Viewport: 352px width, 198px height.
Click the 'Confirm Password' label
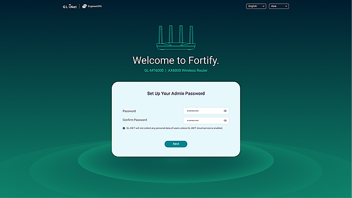click(x=135, y=120)
